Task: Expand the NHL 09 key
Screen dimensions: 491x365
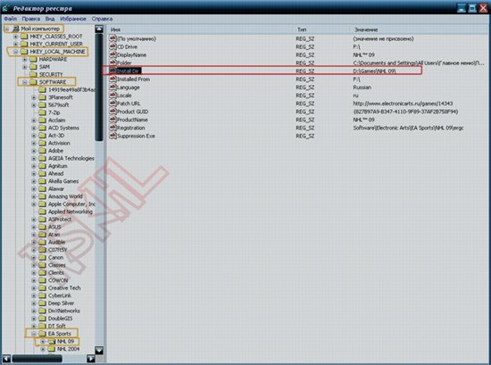Action: point(43,341)
